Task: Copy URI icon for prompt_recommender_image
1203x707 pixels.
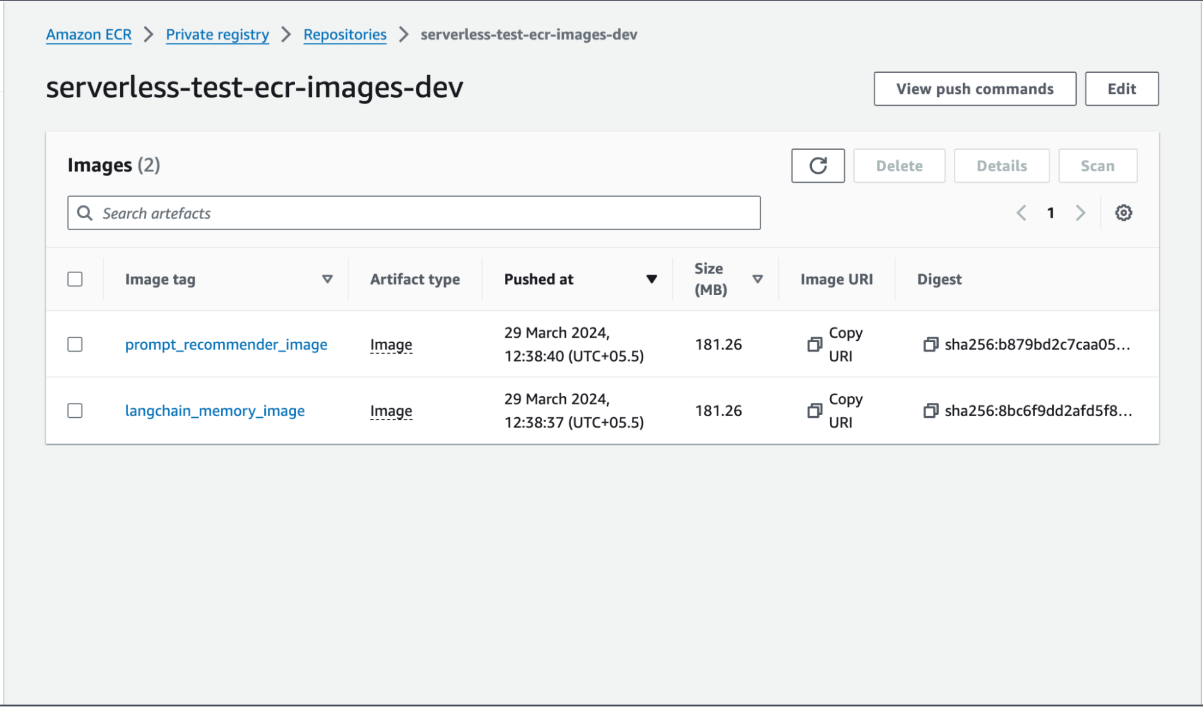Action: click(814, 344)
